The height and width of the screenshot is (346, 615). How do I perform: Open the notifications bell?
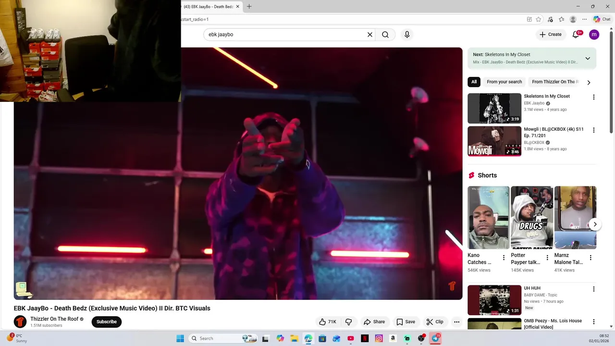coord(576,34)
